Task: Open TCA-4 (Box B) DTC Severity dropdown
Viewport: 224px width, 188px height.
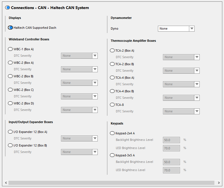Action: (x=181, y=98)
